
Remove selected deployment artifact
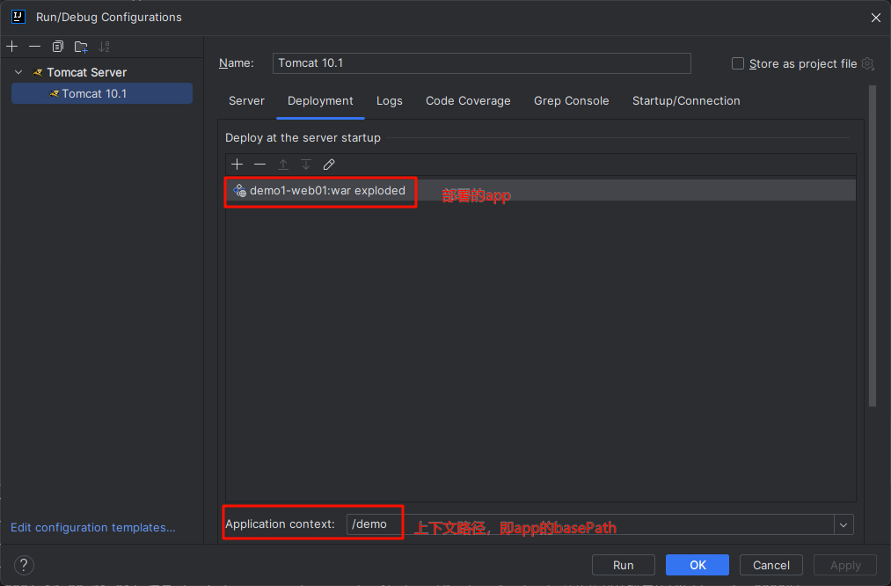(x=259, y=165)
